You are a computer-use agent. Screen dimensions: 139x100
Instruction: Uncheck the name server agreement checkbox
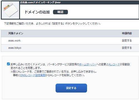tap(8, 64)
